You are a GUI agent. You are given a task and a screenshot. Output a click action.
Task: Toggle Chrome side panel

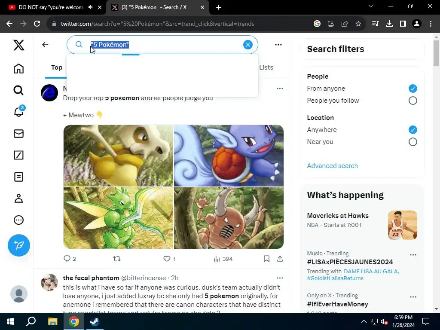pyautogui.click(x=403, y=24)
